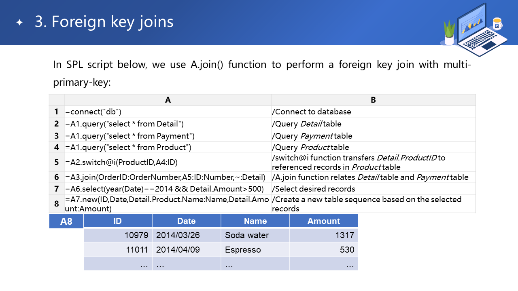Click the blue A8 result label
The height and width of the screenshot is (291, 518).
(66, 221)
